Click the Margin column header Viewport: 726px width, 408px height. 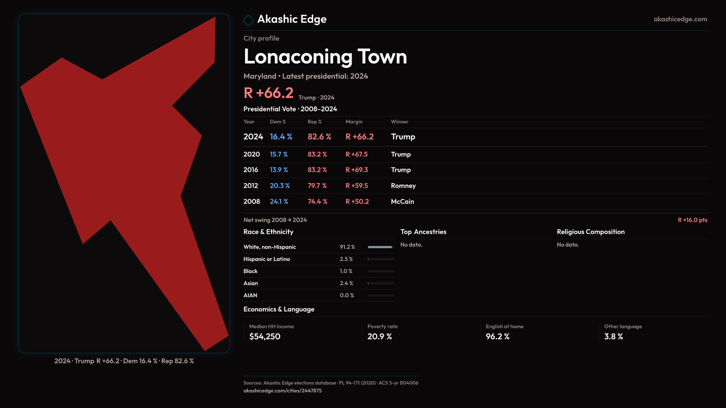(x=354, y=122)
